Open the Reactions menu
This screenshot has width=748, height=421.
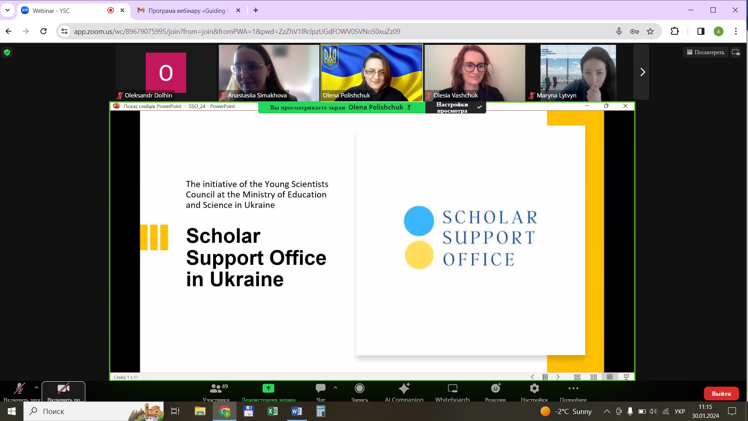pos(496,392)
